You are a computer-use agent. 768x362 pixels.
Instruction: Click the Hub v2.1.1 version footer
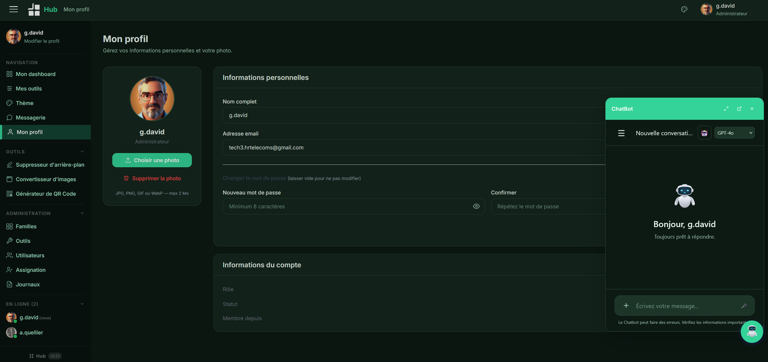click(45, 356)
